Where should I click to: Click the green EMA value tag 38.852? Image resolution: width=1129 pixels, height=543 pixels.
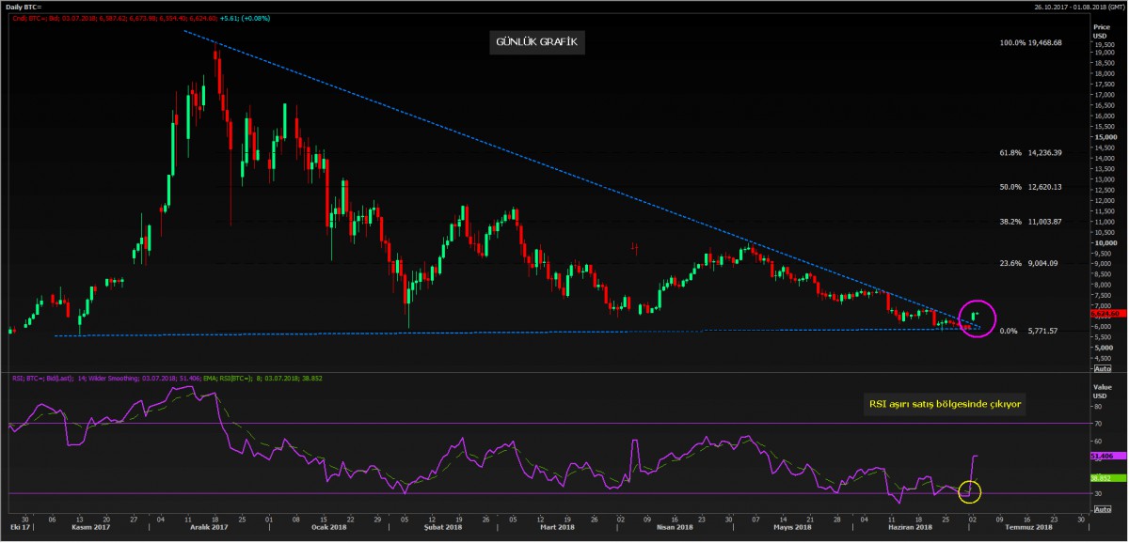(1103, 478)
